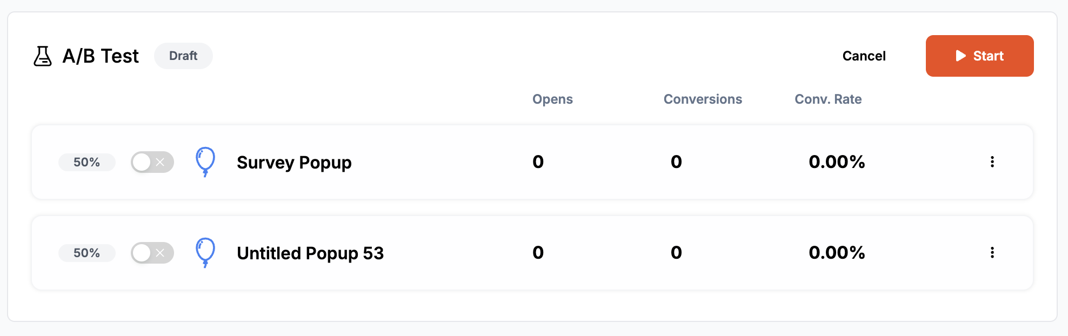Select the Opens column header

552,99
